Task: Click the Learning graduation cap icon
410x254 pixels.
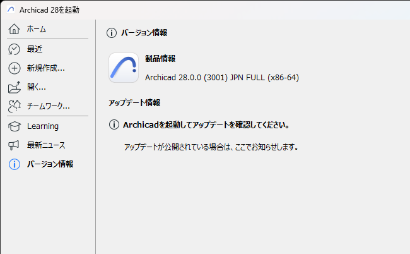Action: [x=15, y=126]
